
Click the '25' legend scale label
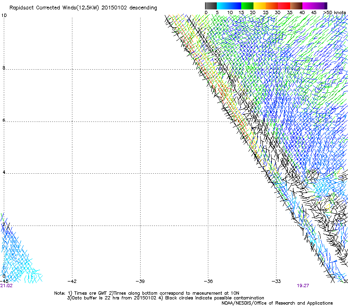click(265, 12)
